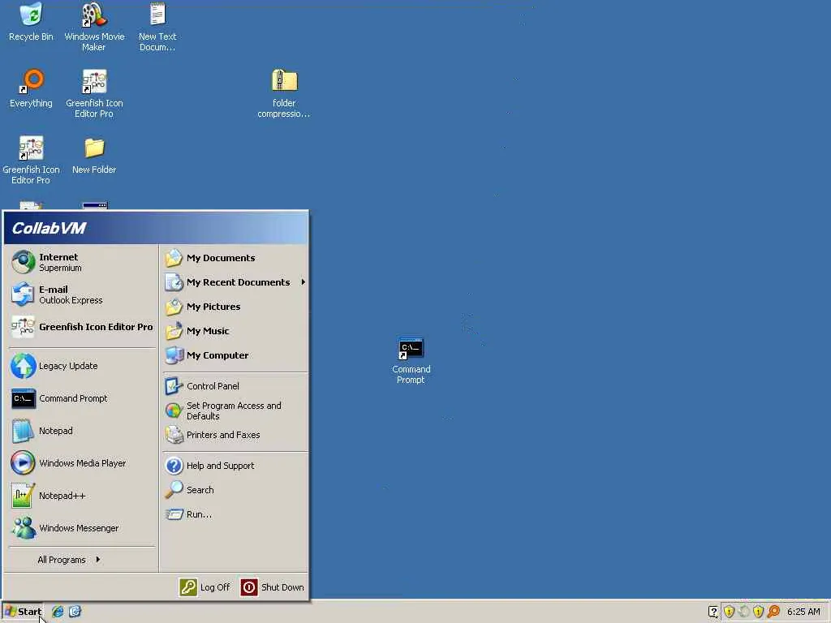Screen dimensions: 831x623
Task: Open Help and Support
Action: [x=235, y=466]
